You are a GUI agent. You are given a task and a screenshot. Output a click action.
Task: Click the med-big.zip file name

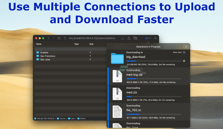[x=134, y=75]
